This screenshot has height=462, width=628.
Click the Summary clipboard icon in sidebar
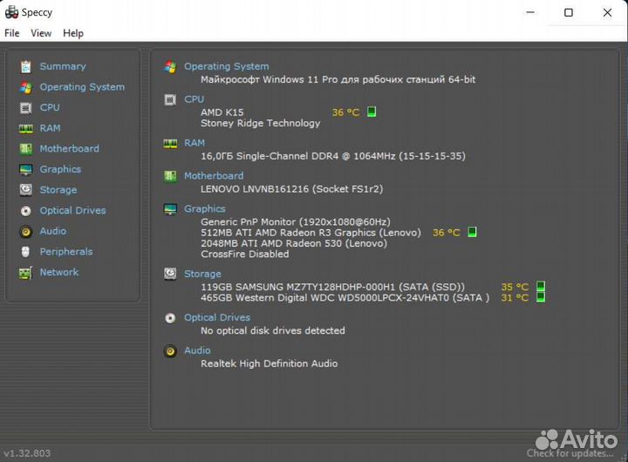point(25,66)
